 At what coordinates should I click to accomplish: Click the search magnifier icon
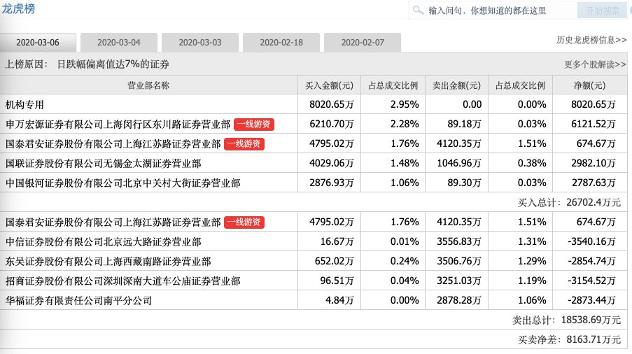pos(418,10)
